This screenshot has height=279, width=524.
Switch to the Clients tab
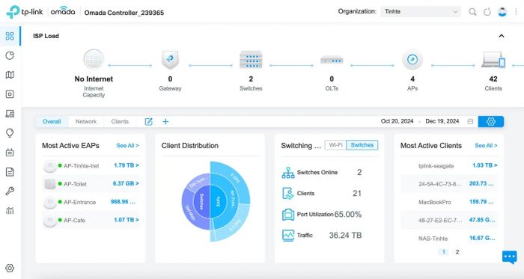click(x=120, y=121)
